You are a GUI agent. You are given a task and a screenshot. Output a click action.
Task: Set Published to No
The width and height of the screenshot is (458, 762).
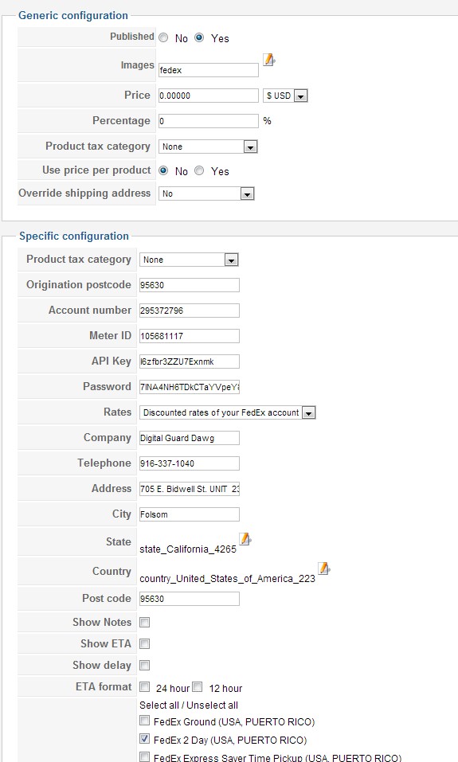pyautogui.click(x=164, y=38)
